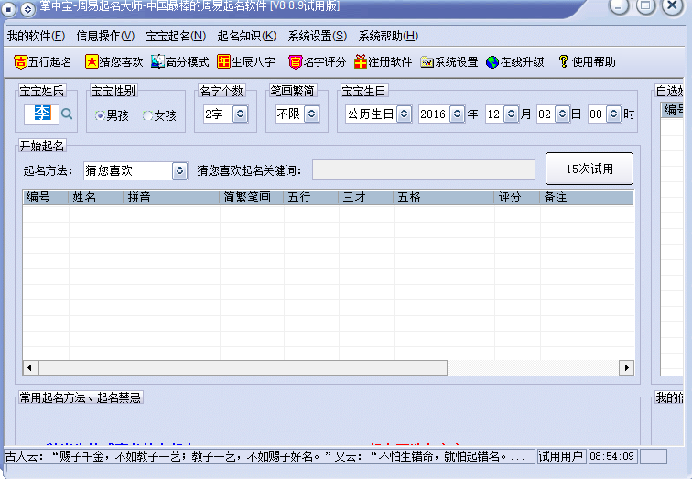Click the 15次试用 button
692x479 pixels.
tap(589, 169)
